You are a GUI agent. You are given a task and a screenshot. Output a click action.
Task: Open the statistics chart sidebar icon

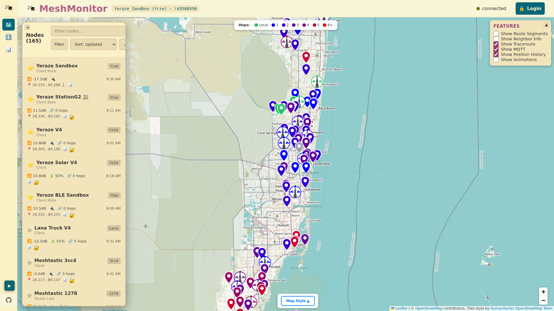(x=8, y=50)
